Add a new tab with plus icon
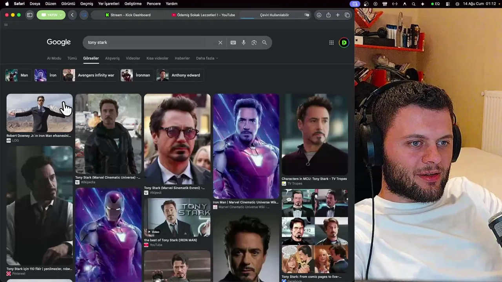The image size is (502, 282). tap(338, 15)
